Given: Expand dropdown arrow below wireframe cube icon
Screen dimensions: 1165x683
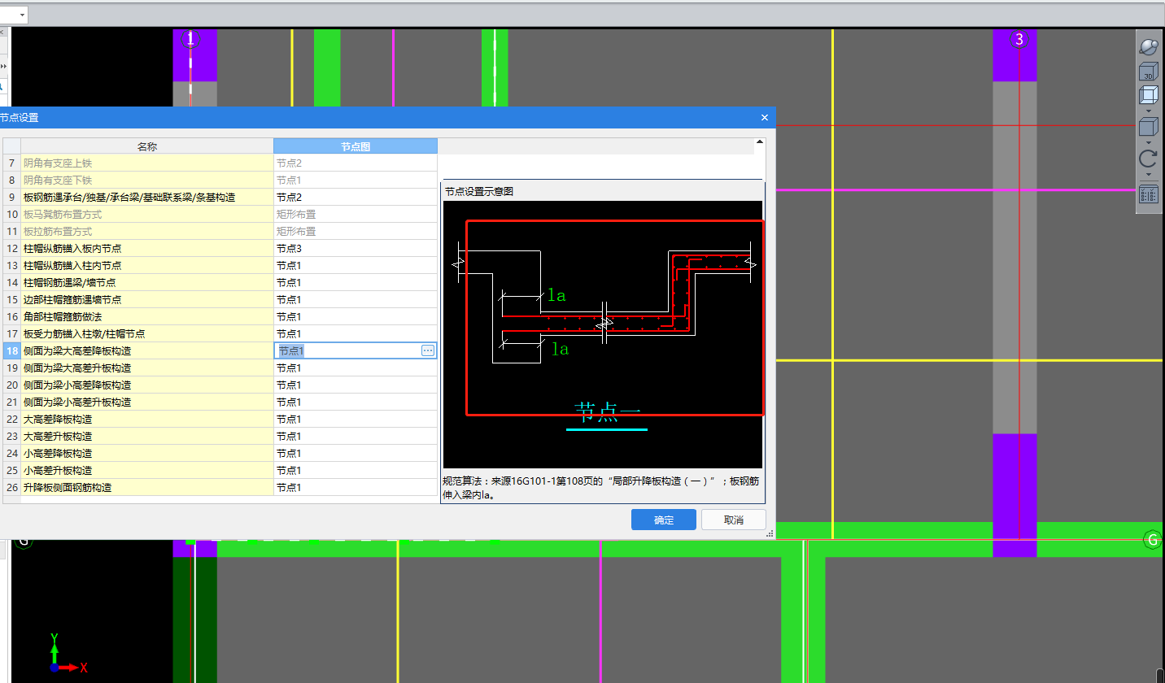Looking at the screenshot, I should 1148,111.
